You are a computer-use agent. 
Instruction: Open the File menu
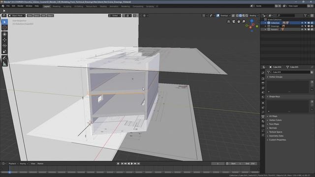coord(8,6)
